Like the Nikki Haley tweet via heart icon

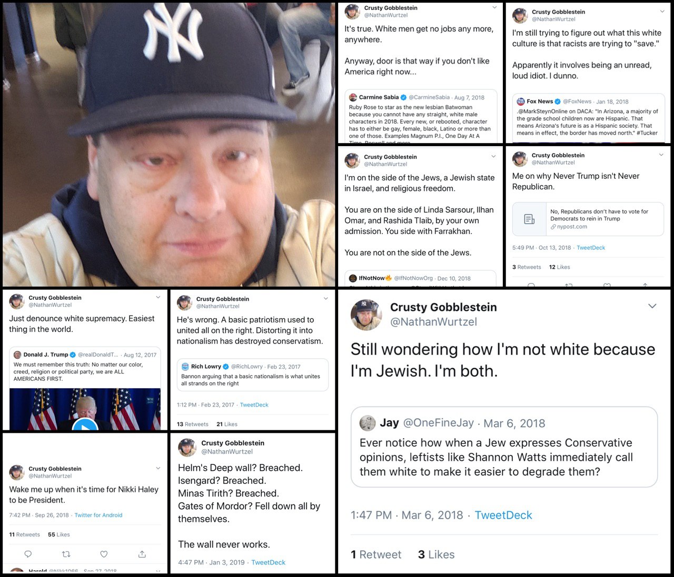point(104,554)
